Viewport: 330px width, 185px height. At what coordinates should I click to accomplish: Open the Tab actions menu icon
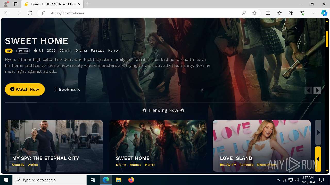pyautogui.click(x=15, y=4)
